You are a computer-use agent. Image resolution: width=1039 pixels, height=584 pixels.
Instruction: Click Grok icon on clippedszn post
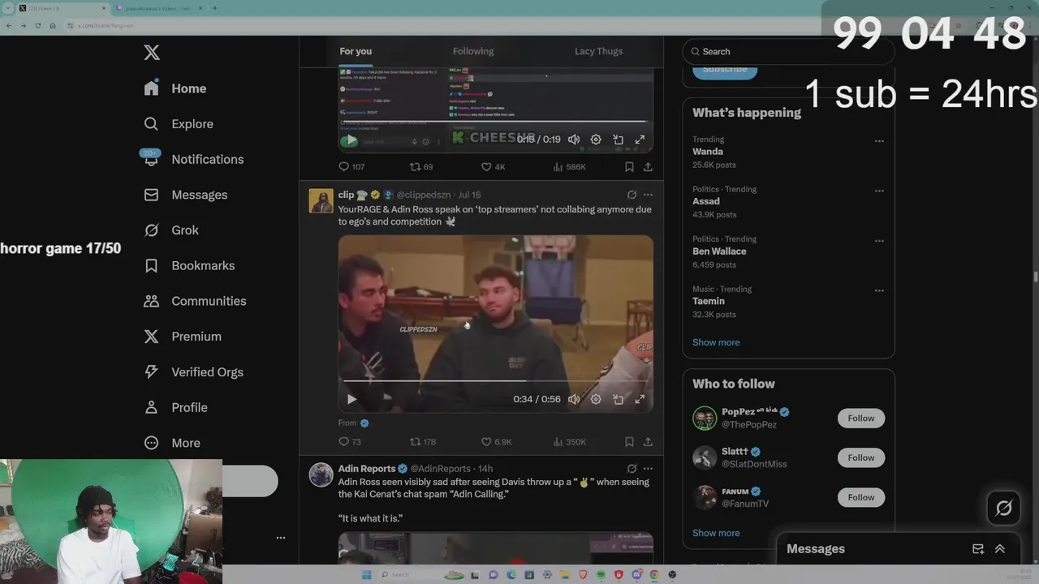[x=632, y=195]
